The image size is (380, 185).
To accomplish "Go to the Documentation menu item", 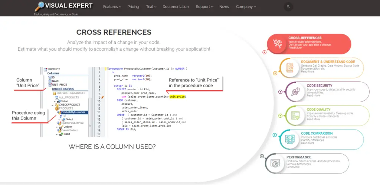I will click(176, 7).
